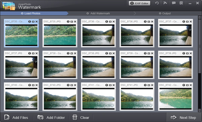Show info for DSC_8739 - Co... photo
The height and width of the screenshot is (122, 202).
point(145,53)
